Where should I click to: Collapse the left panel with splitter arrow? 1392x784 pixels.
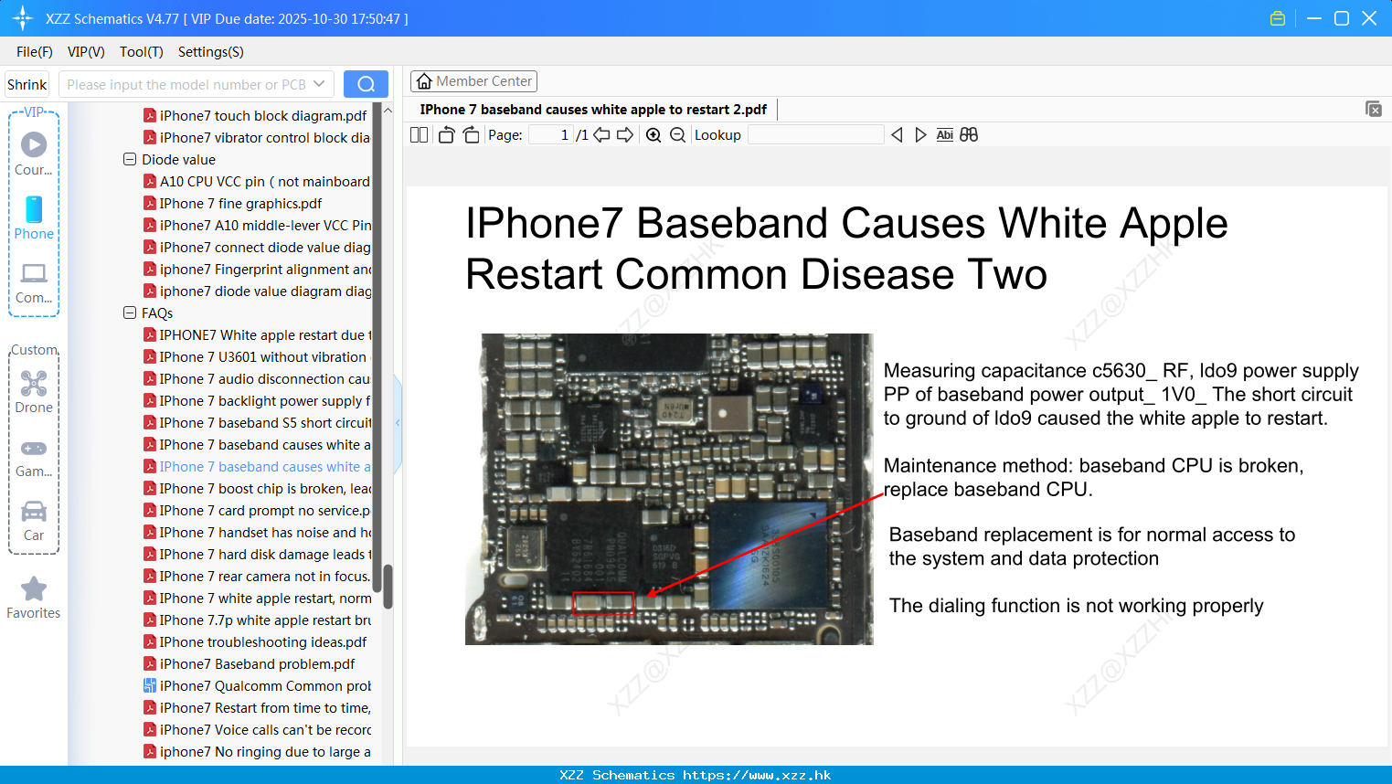click(398, 423)
